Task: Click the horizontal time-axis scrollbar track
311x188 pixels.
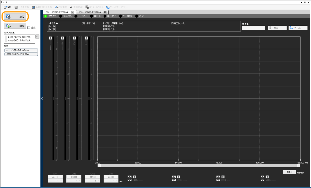Action: [198, 165]
